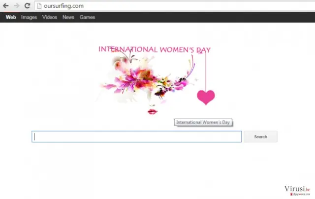Select the oursurfing.com address bar text
This screenshot has width=315, height=199.
(x=63, y=6)
